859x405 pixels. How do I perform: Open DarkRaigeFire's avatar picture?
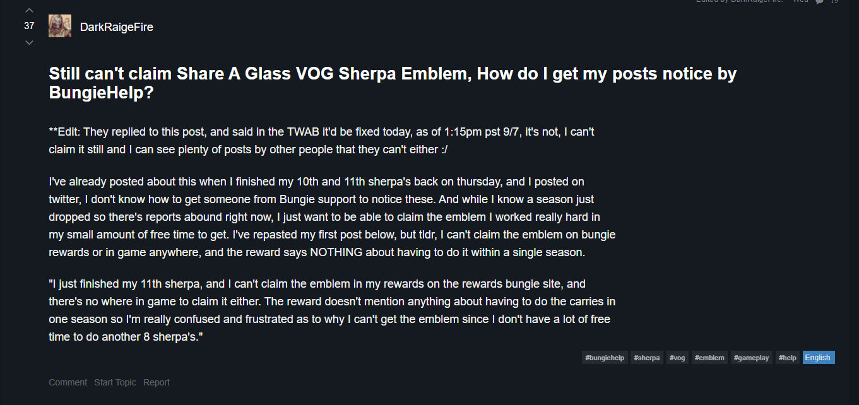coord(60,26)
